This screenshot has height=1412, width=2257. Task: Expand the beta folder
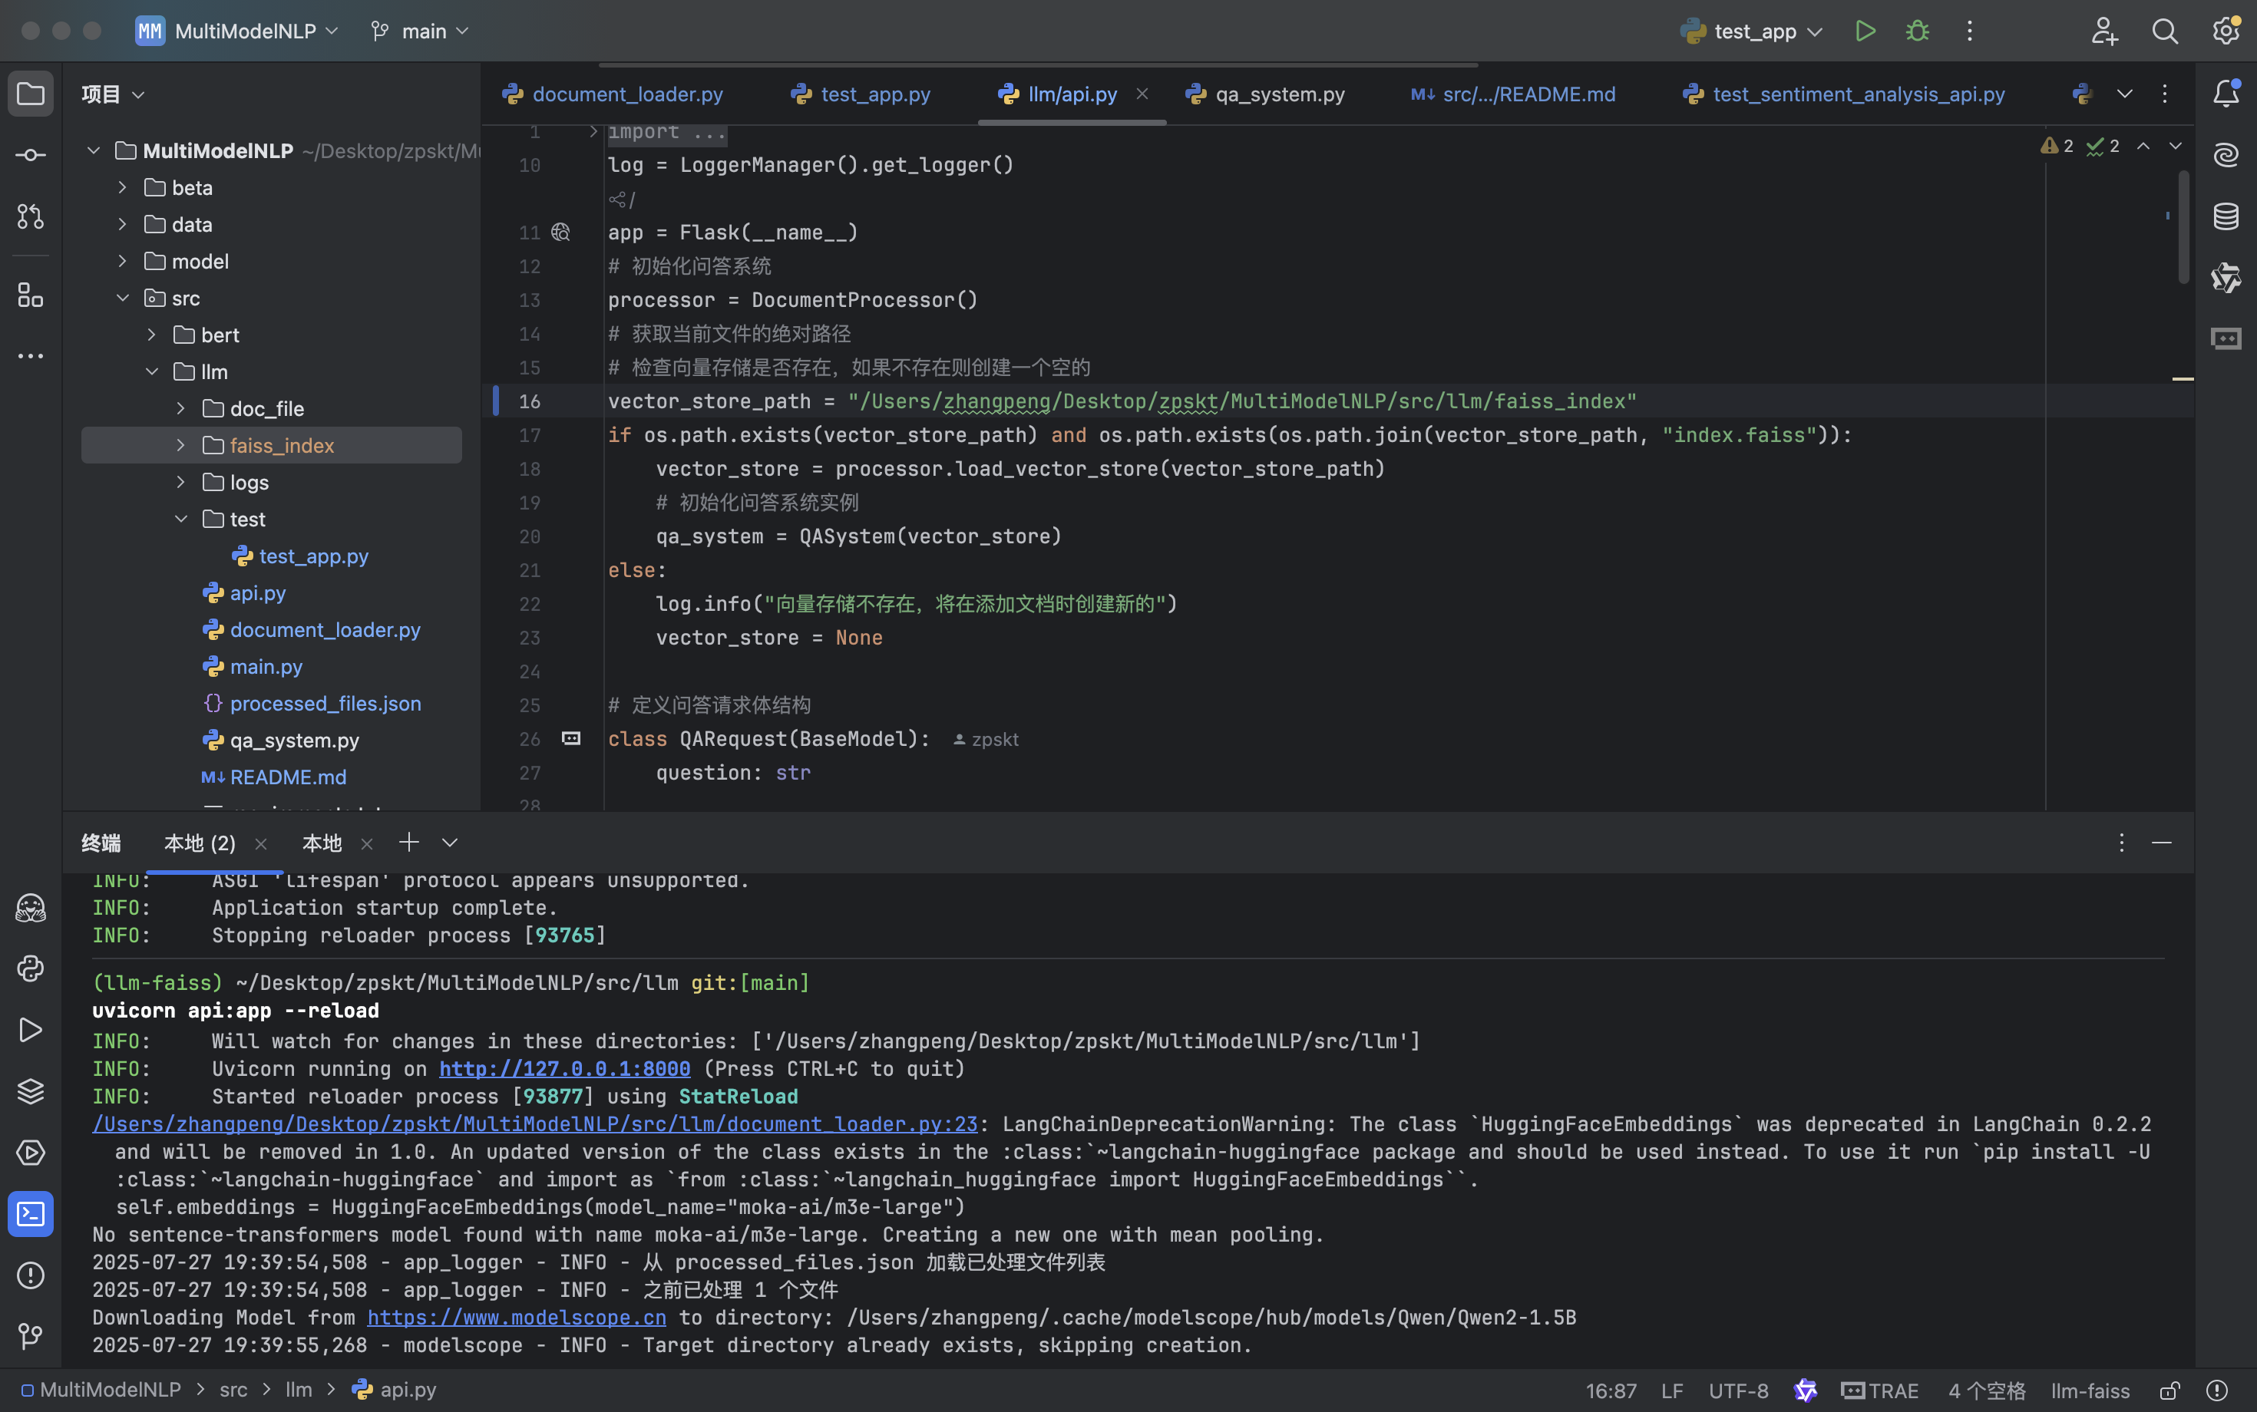click(x=122, y=188)
